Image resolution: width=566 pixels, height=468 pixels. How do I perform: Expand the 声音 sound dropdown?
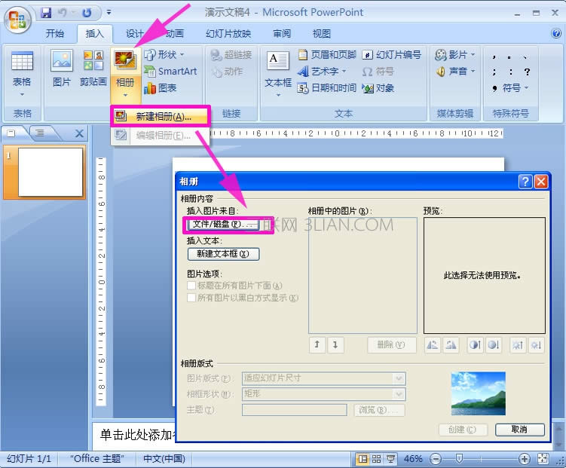point(473,71)
